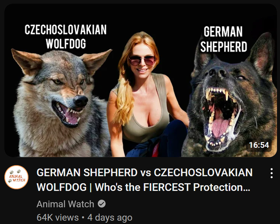Click the Animal Watch channel avatar
The height and width of the screenshot is (224, 280).
point(16,177)
